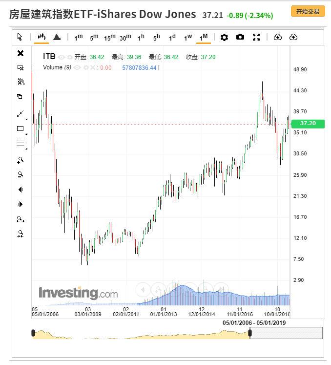
Task: Click the overlapping squares (clone) icon
Action: coord(20,96)
